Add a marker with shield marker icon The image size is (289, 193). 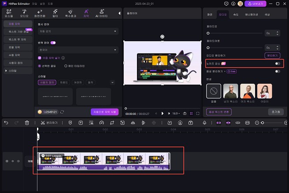(70, 123)
